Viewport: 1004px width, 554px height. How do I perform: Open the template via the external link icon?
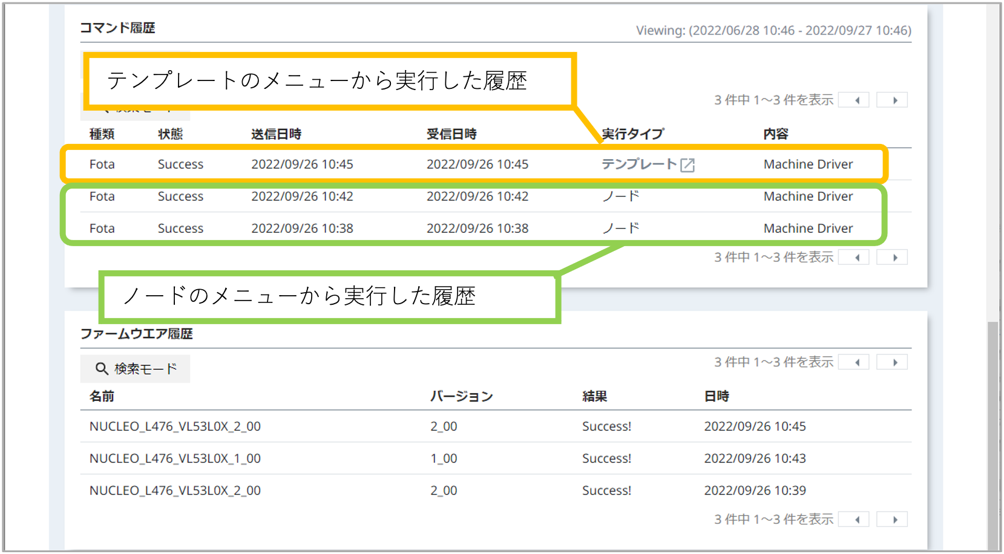(689, 164)
